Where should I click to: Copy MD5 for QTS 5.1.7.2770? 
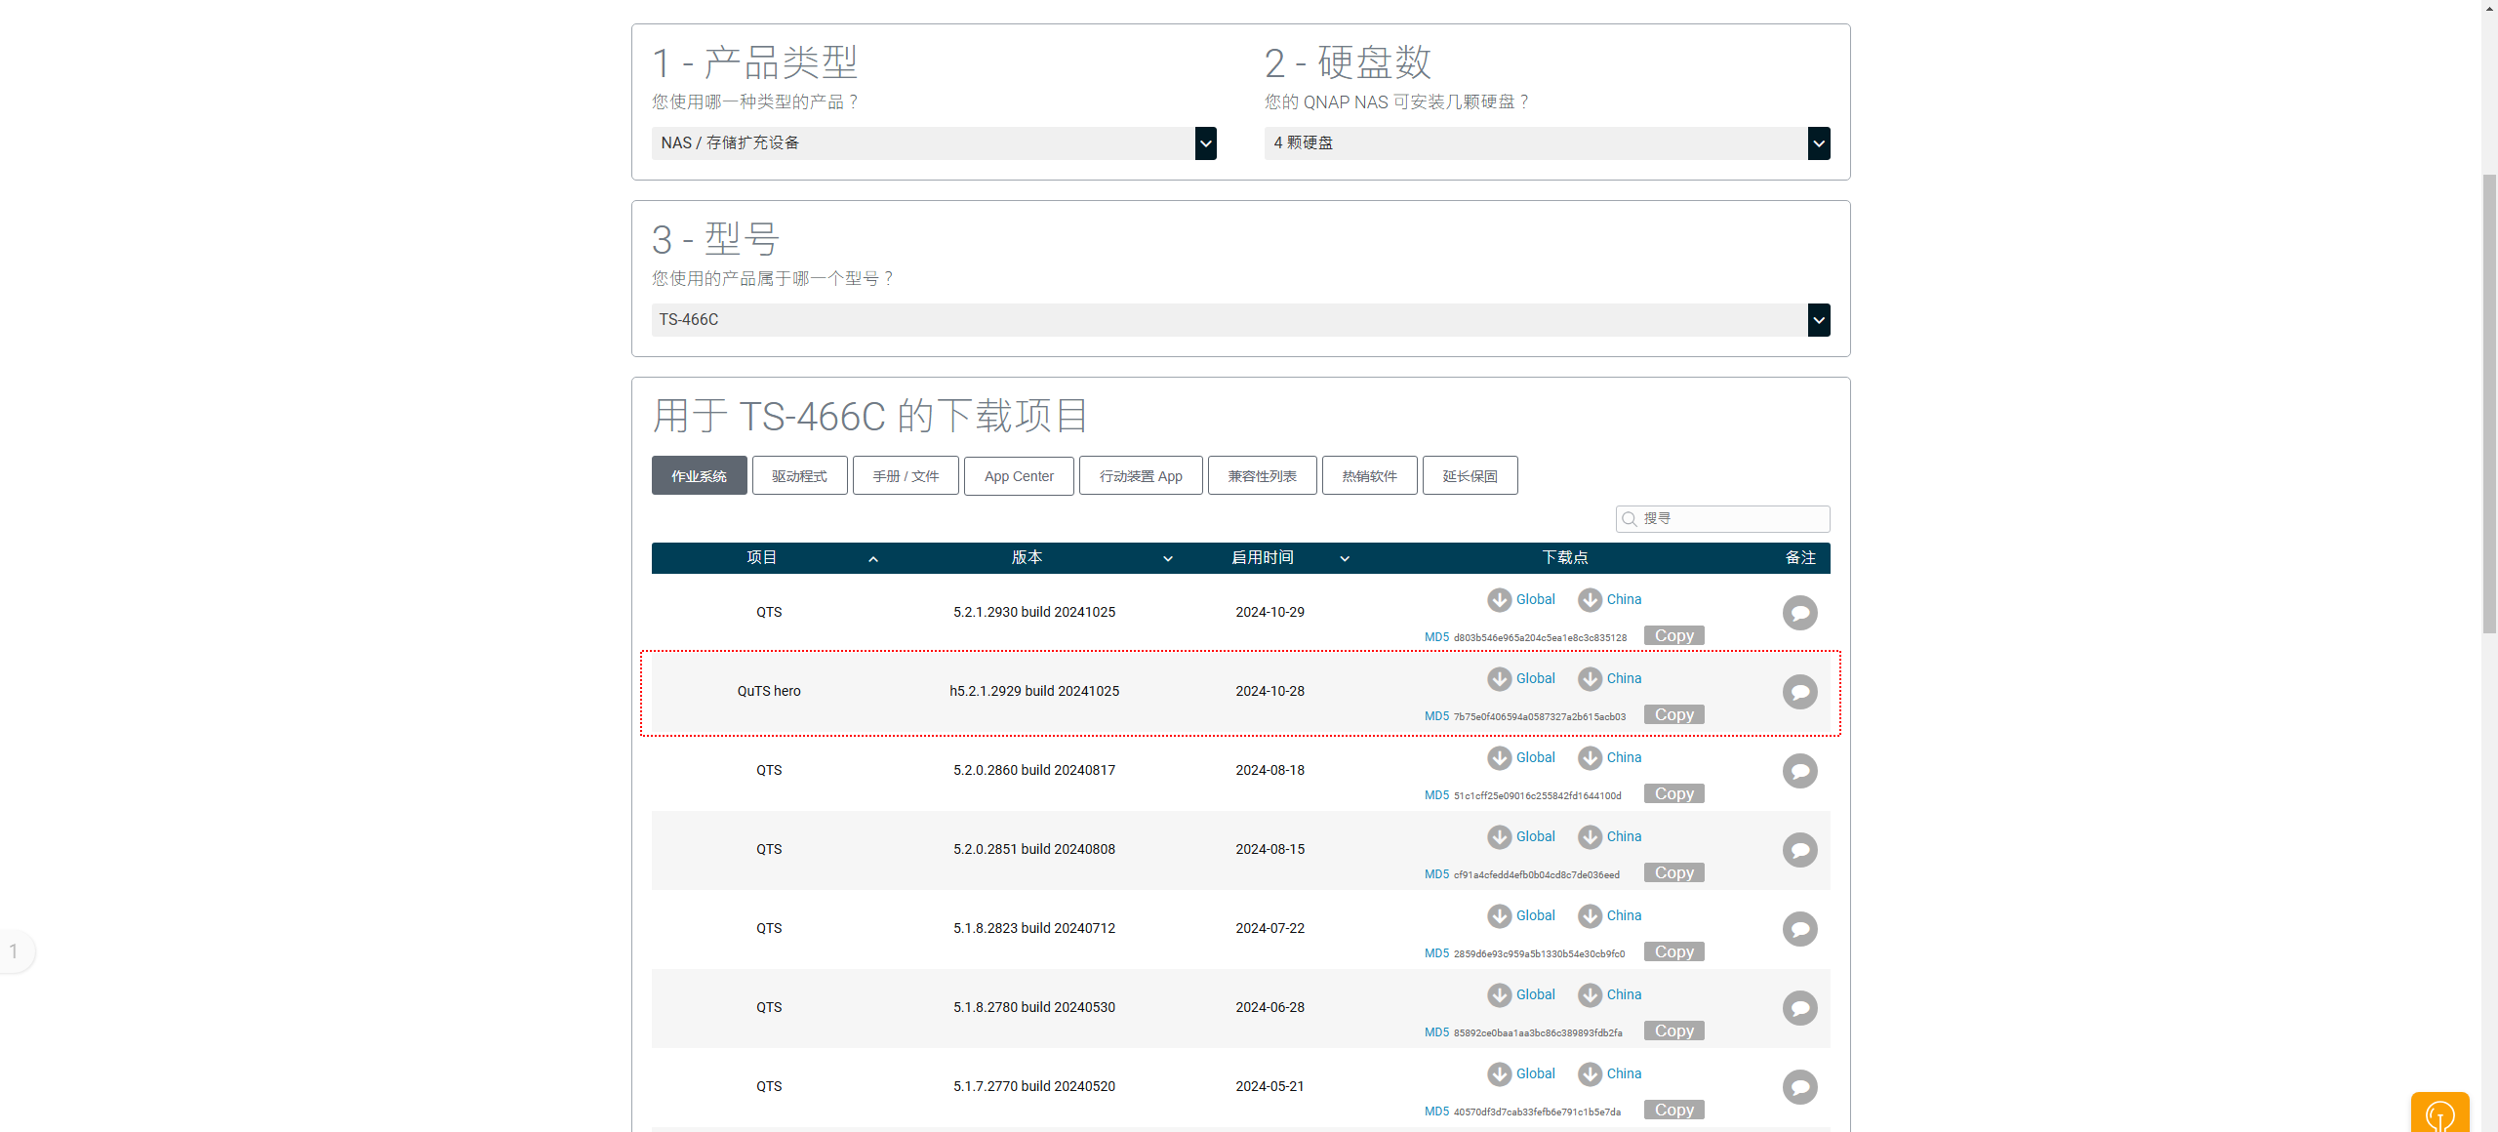click(x=1673, y=1111)
